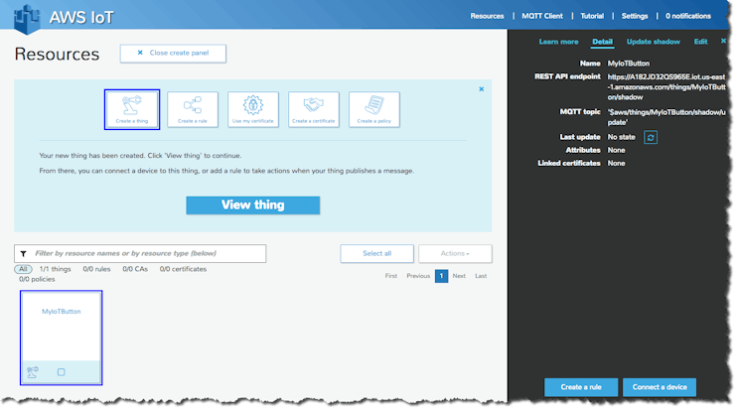Switch to the Update shadow tab

[653, 42]
